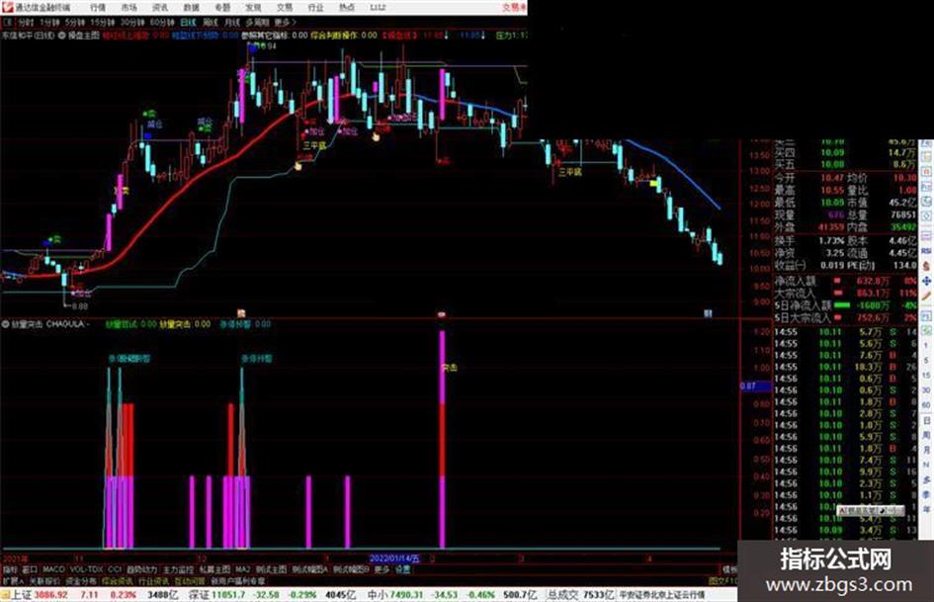
Task: Open 新用户福利专享 link
Action: click(237, 580)
